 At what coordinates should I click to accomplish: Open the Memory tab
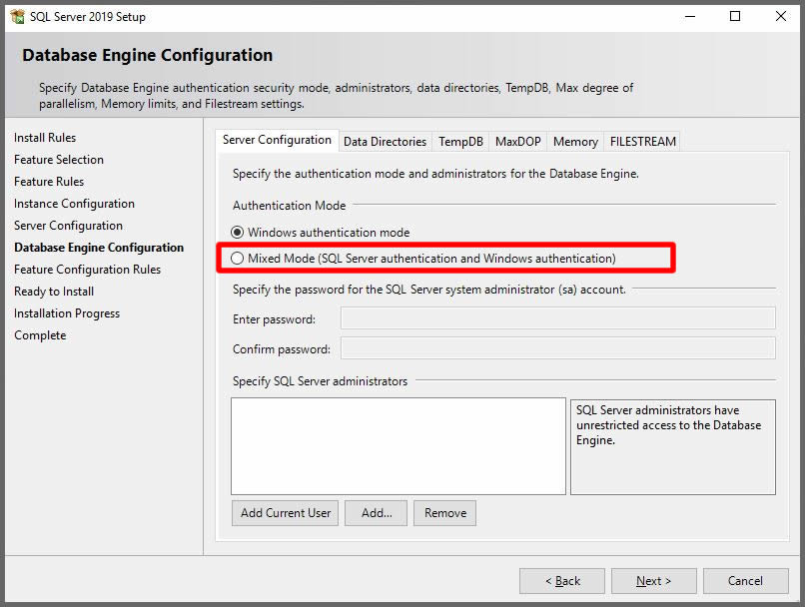click(x=575, y=142)
